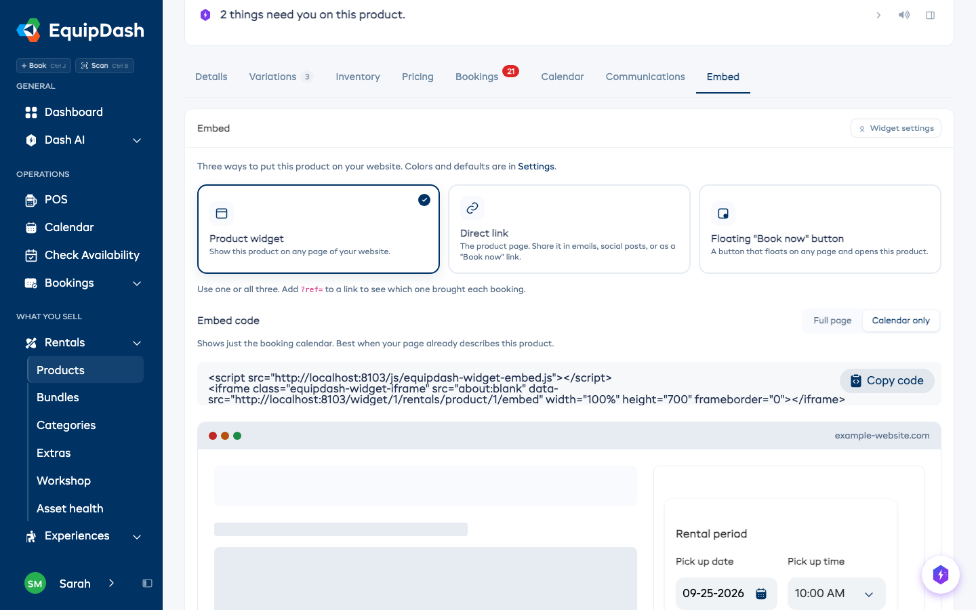Follow the Settings link

click(x=536, y=167)
